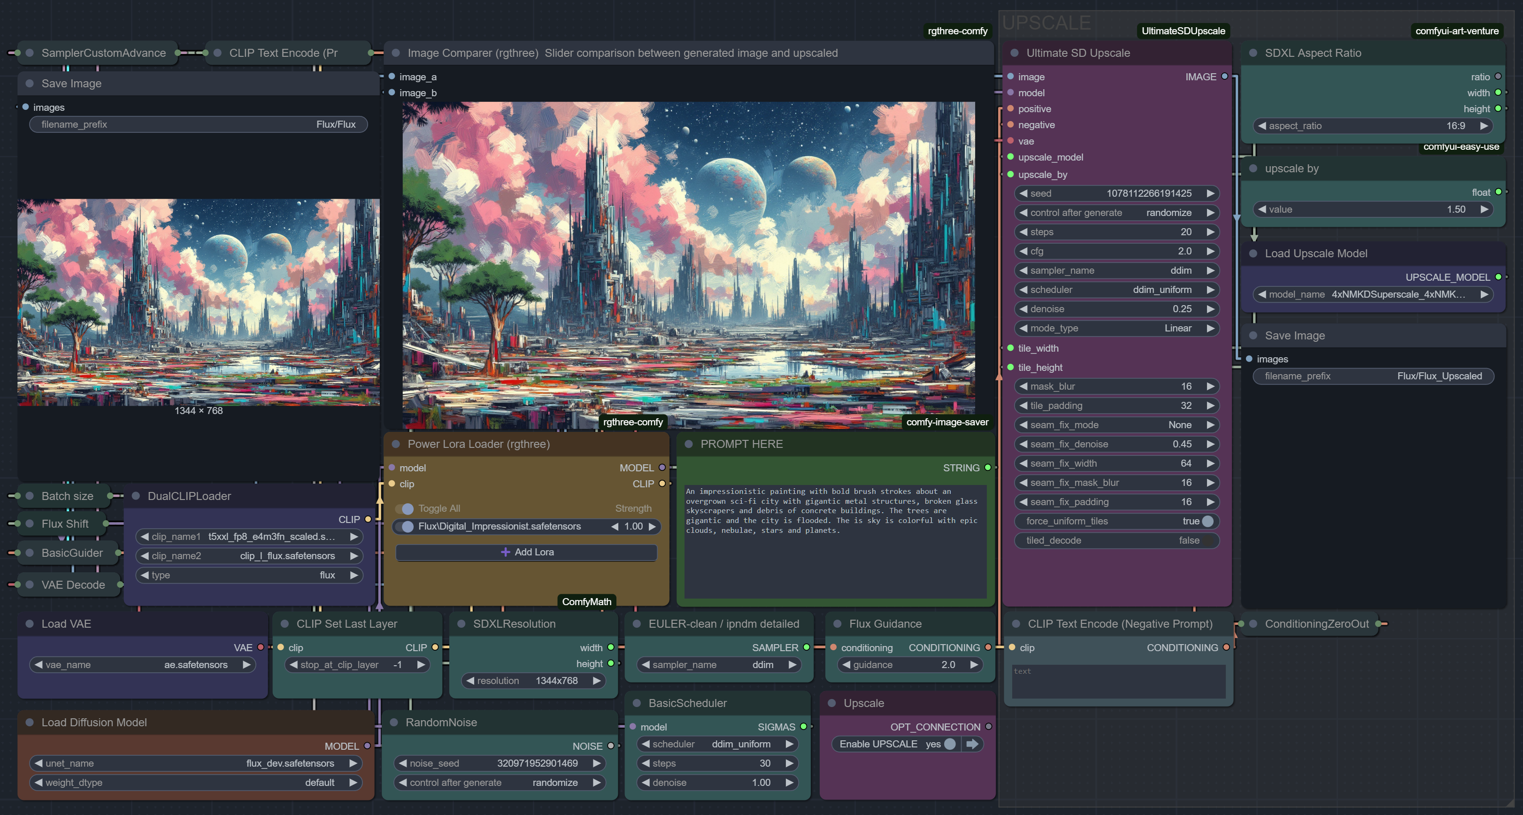Increase the upscale by value with right arrow
1523x815 pixels.
[x=1484, y=209]
